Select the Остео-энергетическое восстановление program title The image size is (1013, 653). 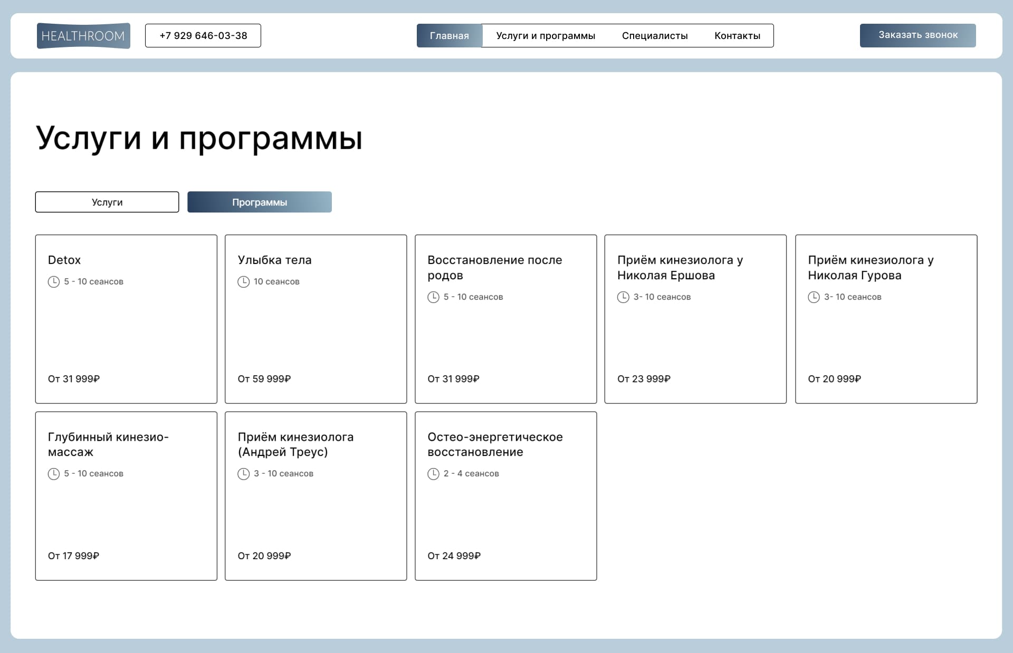[495, 444]
